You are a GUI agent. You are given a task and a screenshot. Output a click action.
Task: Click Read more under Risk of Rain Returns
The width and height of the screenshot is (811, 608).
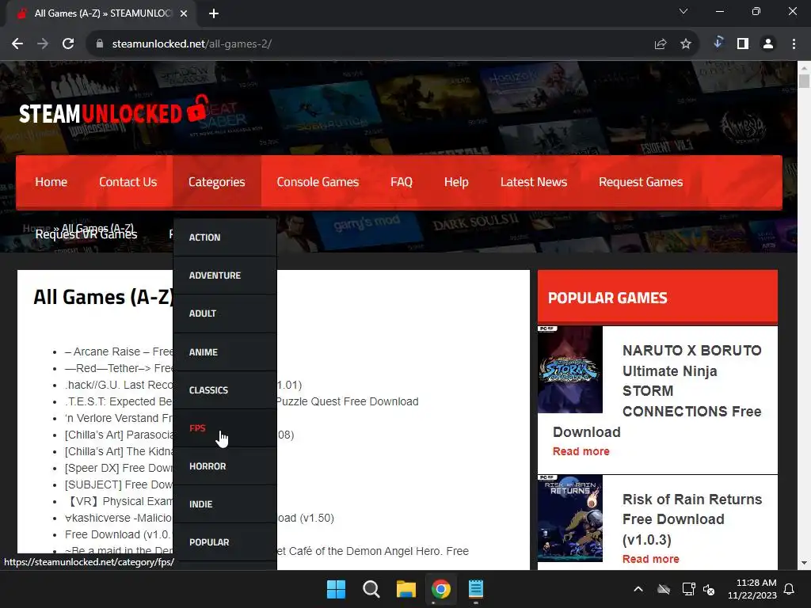point(651,559)
